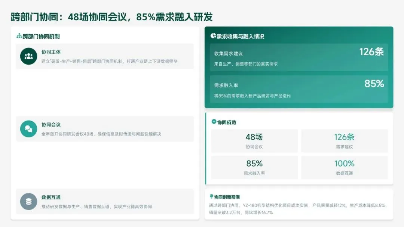
Task: Click the database icon beside 数据互通
Action: tap(28, 202)
